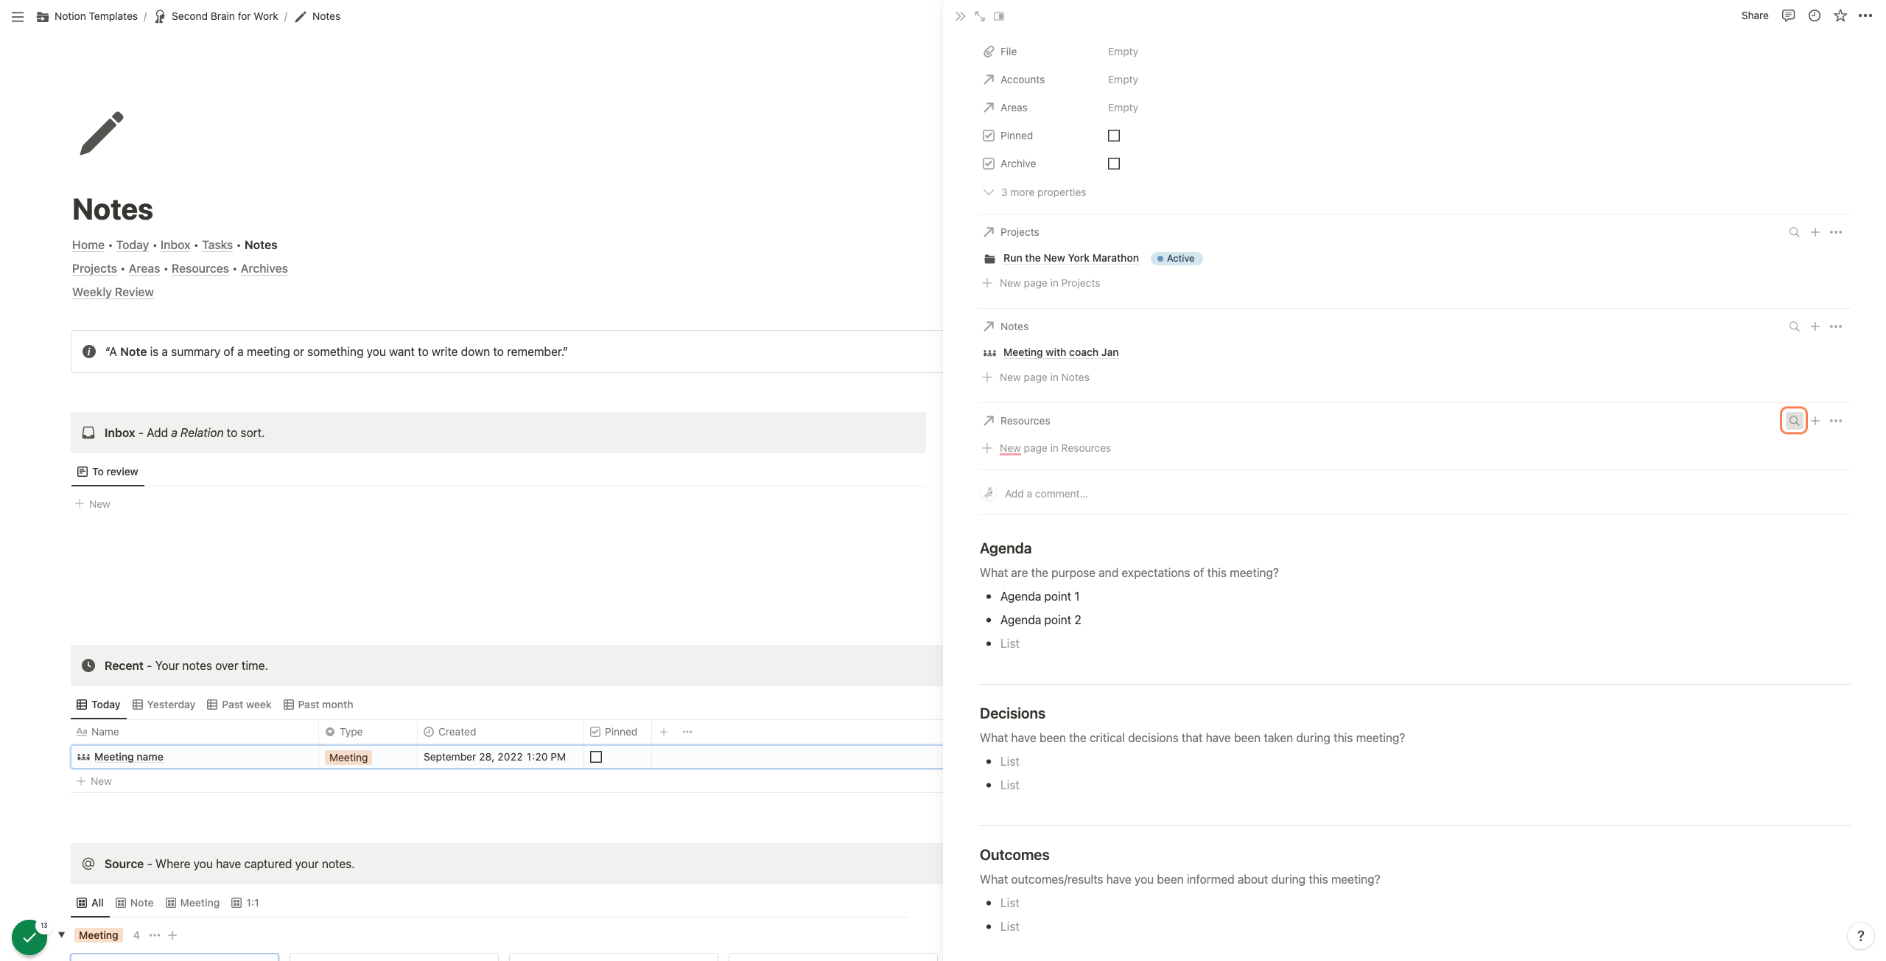Open page history clock icon
The image size is (1886, 961).
tap(1815, 15)
